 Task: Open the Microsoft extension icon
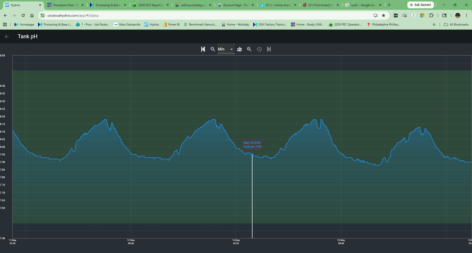422,16
